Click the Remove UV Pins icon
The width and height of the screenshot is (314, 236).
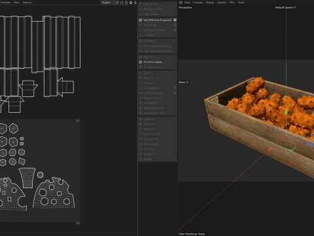(141, 9)
